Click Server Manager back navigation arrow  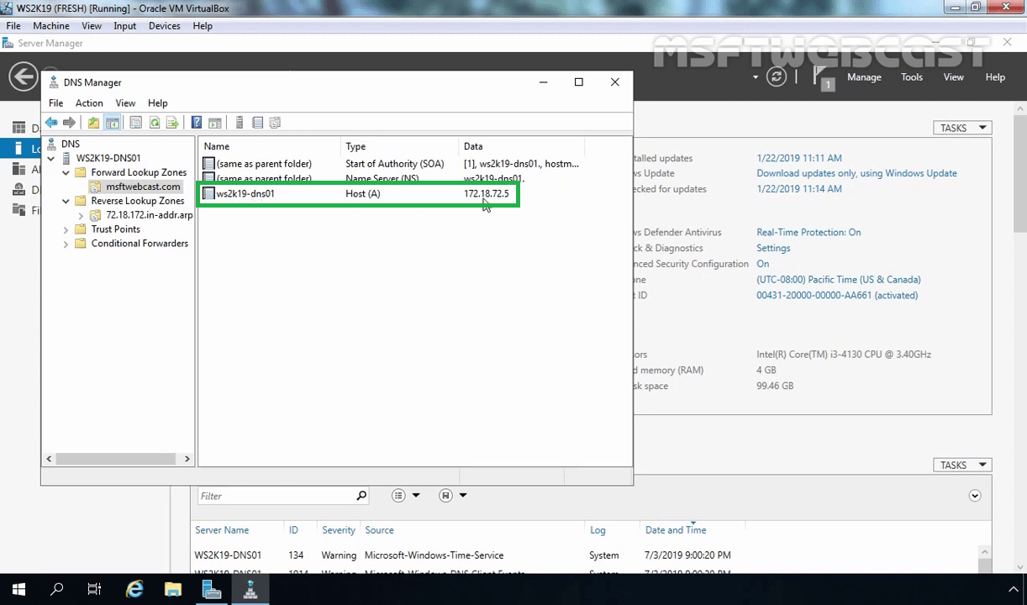[x=23, y=76]
